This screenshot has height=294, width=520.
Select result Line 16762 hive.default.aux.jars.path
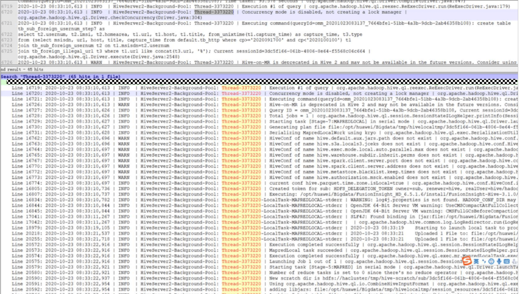click(260, 138)
